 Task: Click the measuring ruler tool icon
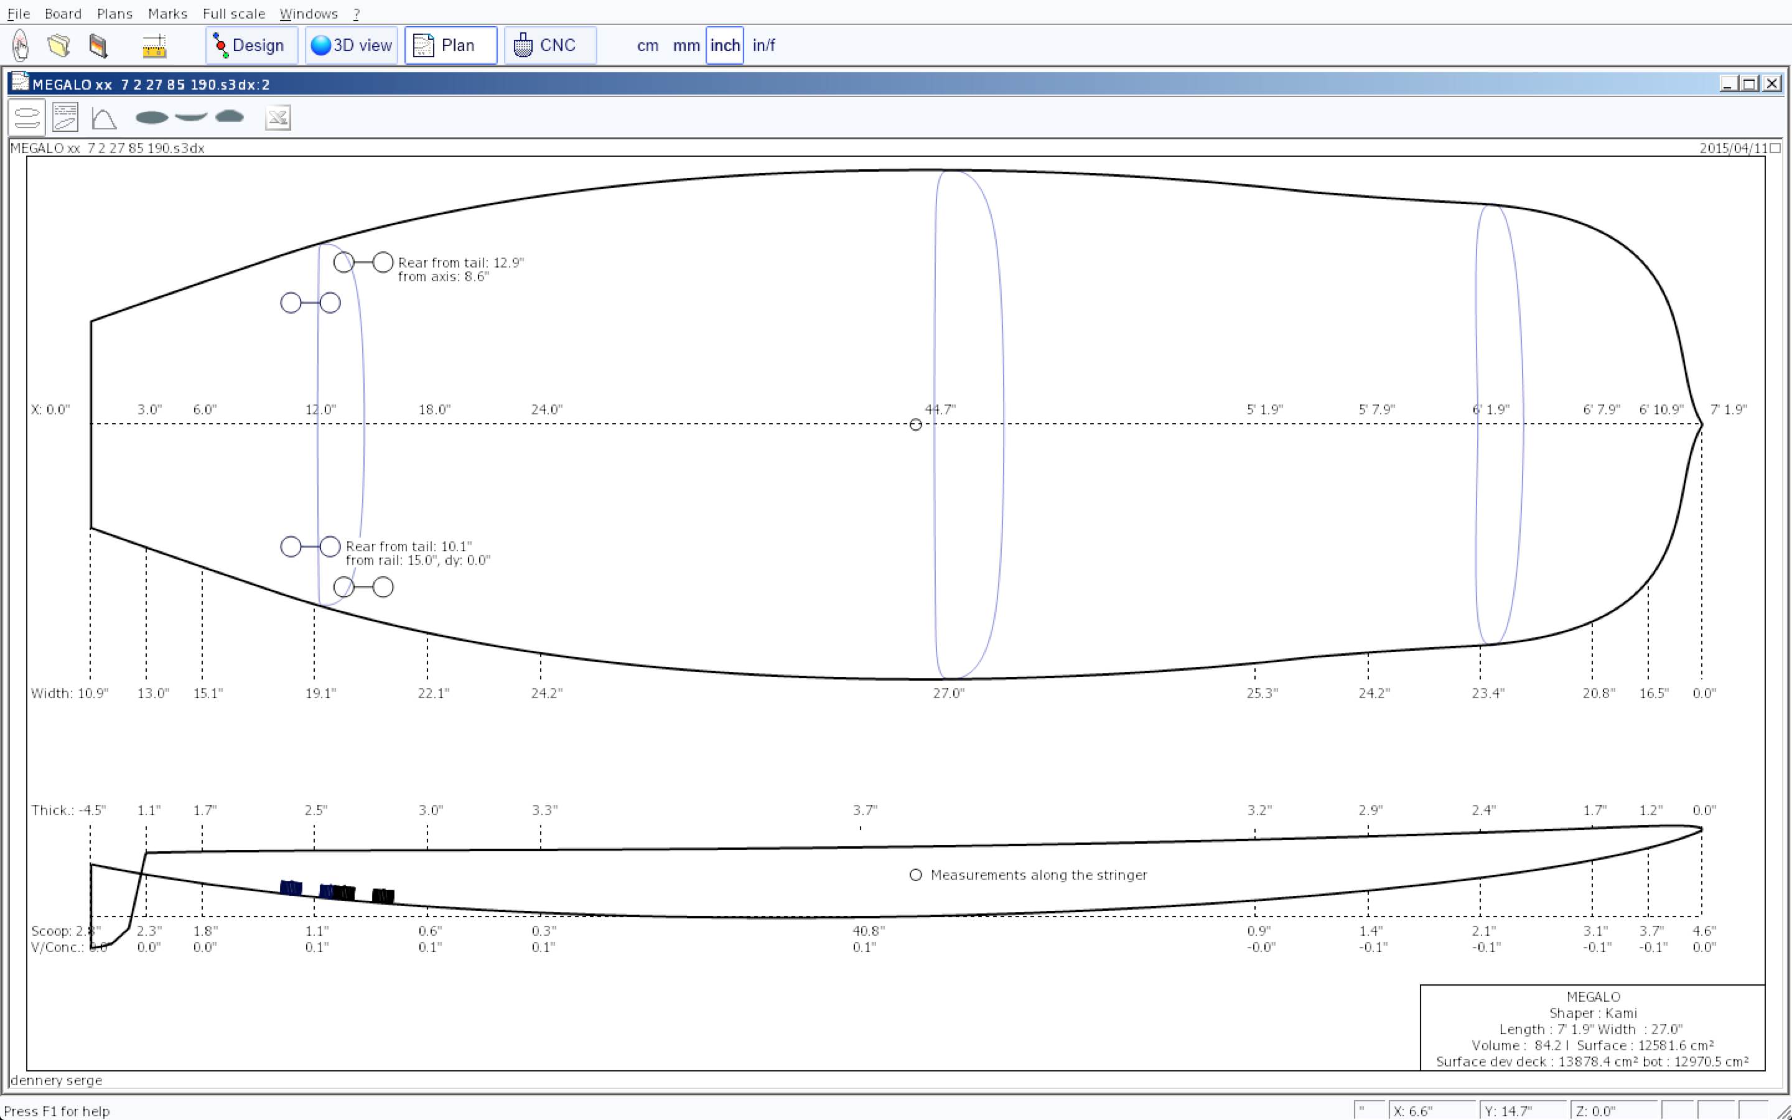154,46
